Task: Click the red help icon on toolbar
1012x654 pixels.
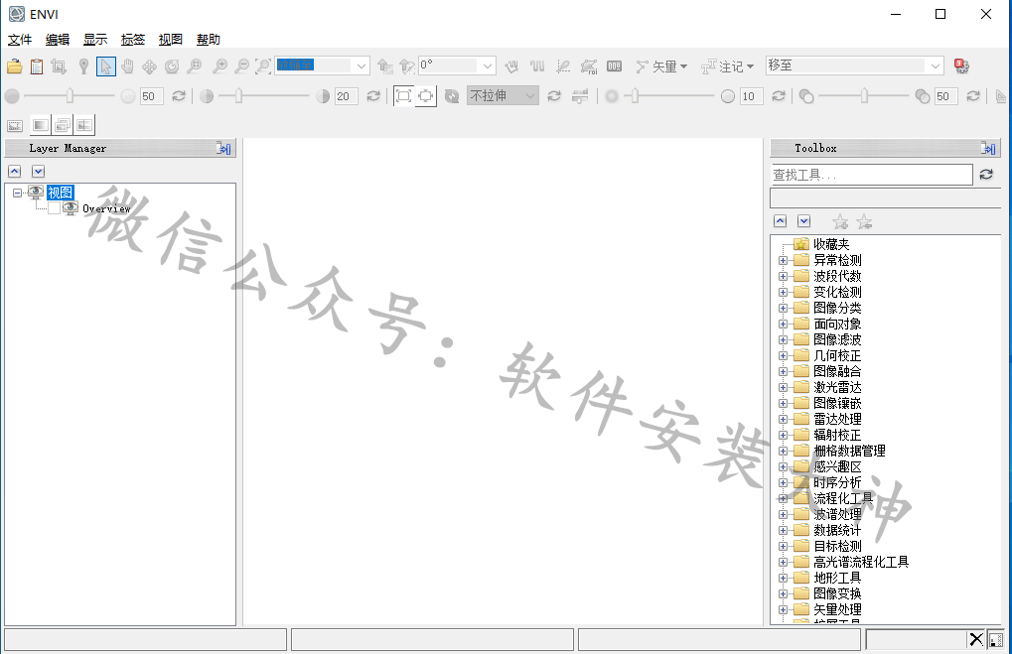Action: tap(961, 65)
